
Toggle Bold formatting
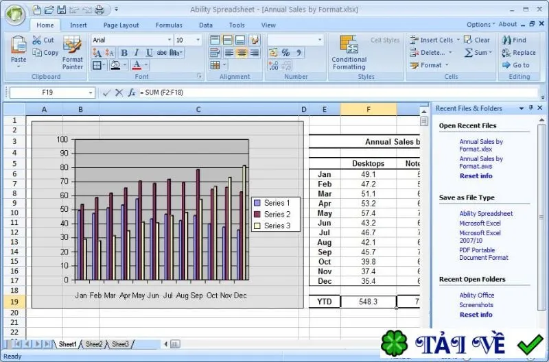124,53
